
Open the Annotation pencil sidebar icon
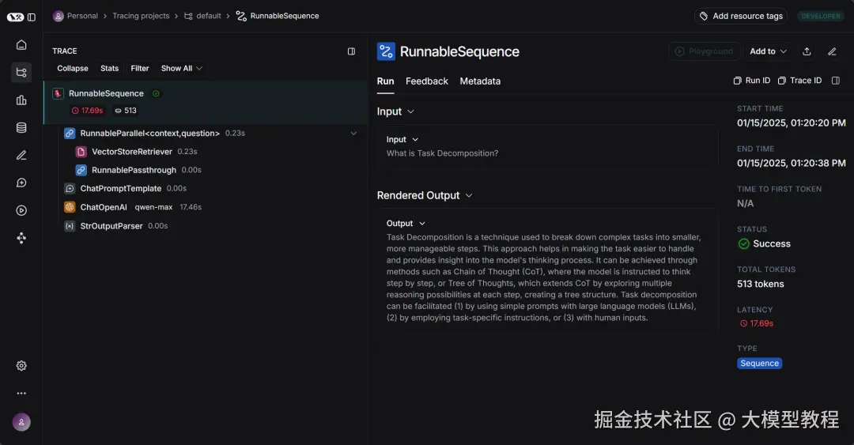21,155
